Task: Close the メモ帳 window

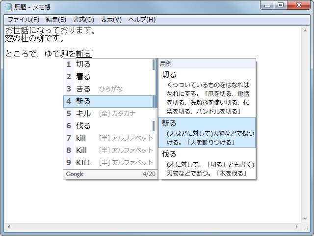Action: (x=299, y=5)
